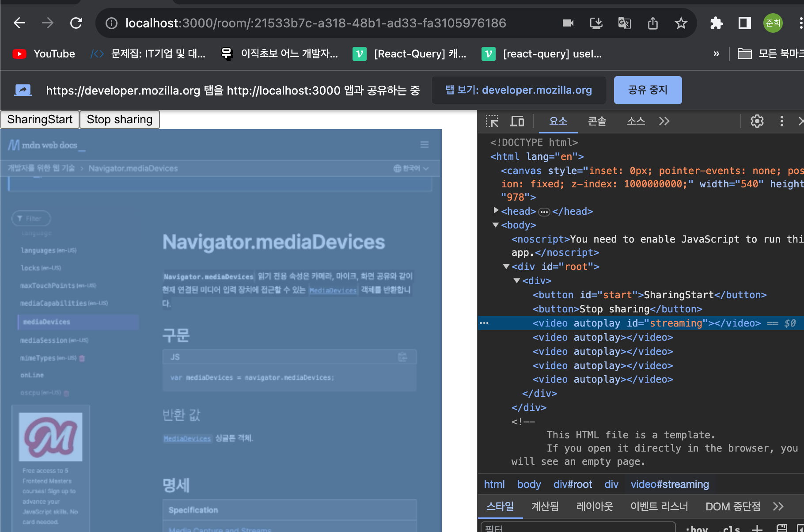Toggle the browser side panel icon
Screen dimensions: 804x532
(x=745, y=23)
